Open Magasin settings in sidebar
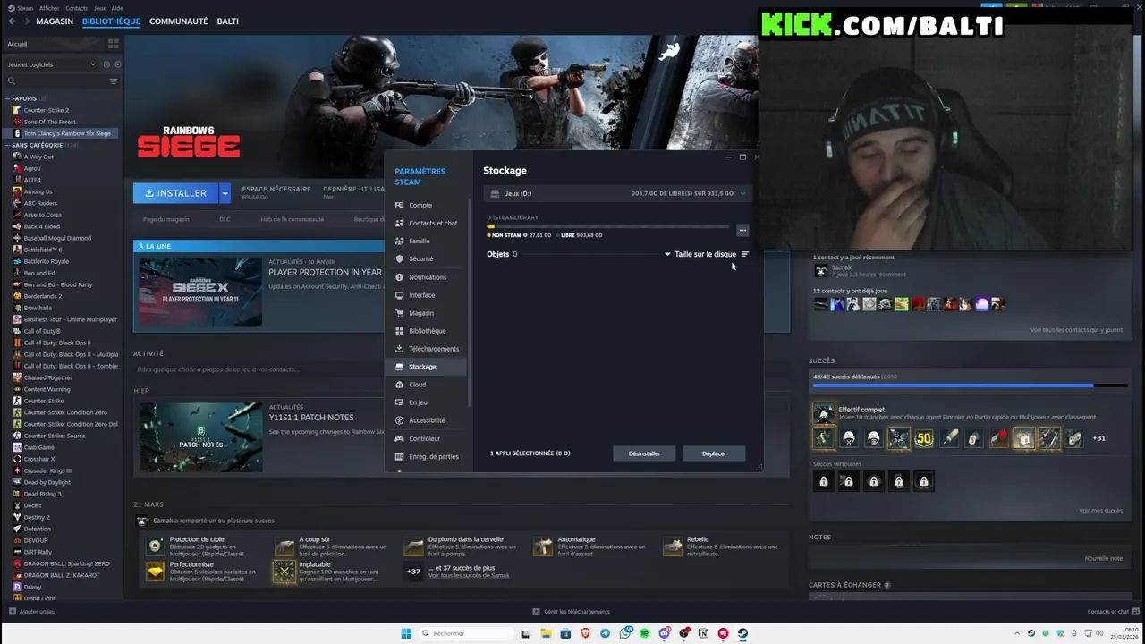Viewport: 1145px width, 644px height. [428, 313]
